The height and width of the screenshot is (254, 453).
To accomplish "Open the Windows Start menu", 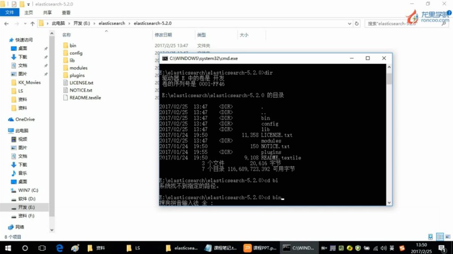I will [x=8, y=248].
